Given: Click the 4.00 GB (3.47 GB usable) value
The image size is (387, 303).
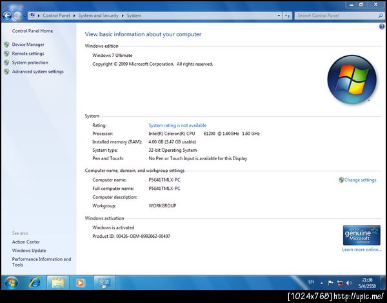Looking at the screenshot, I should click(x=172, y=142).
